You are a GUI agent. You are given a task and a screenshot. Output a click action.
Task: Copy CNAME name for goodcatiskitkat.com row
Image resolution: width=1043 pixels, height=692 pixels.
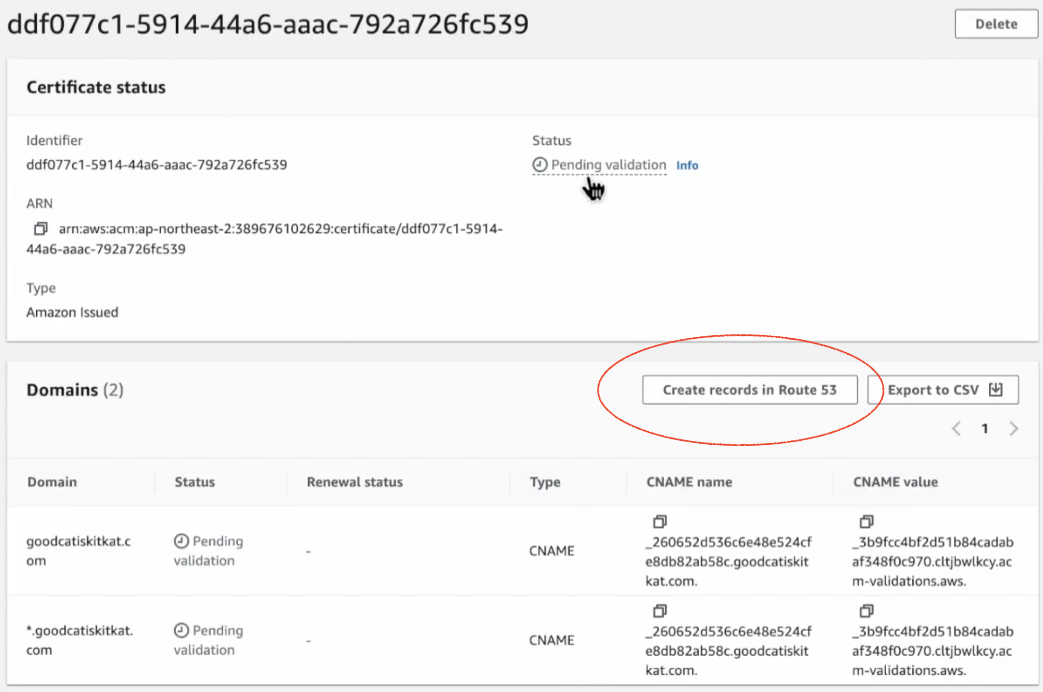pos(659,522)
